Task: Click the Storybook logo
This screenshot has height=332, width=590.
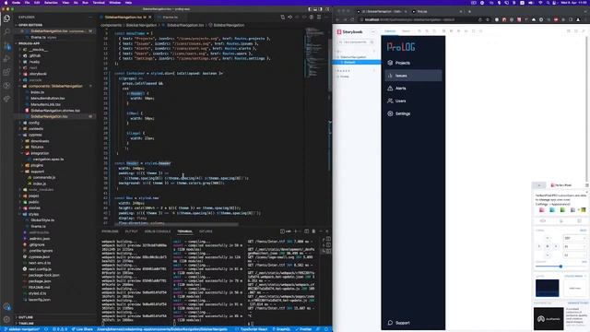Action: pos(349,32)
